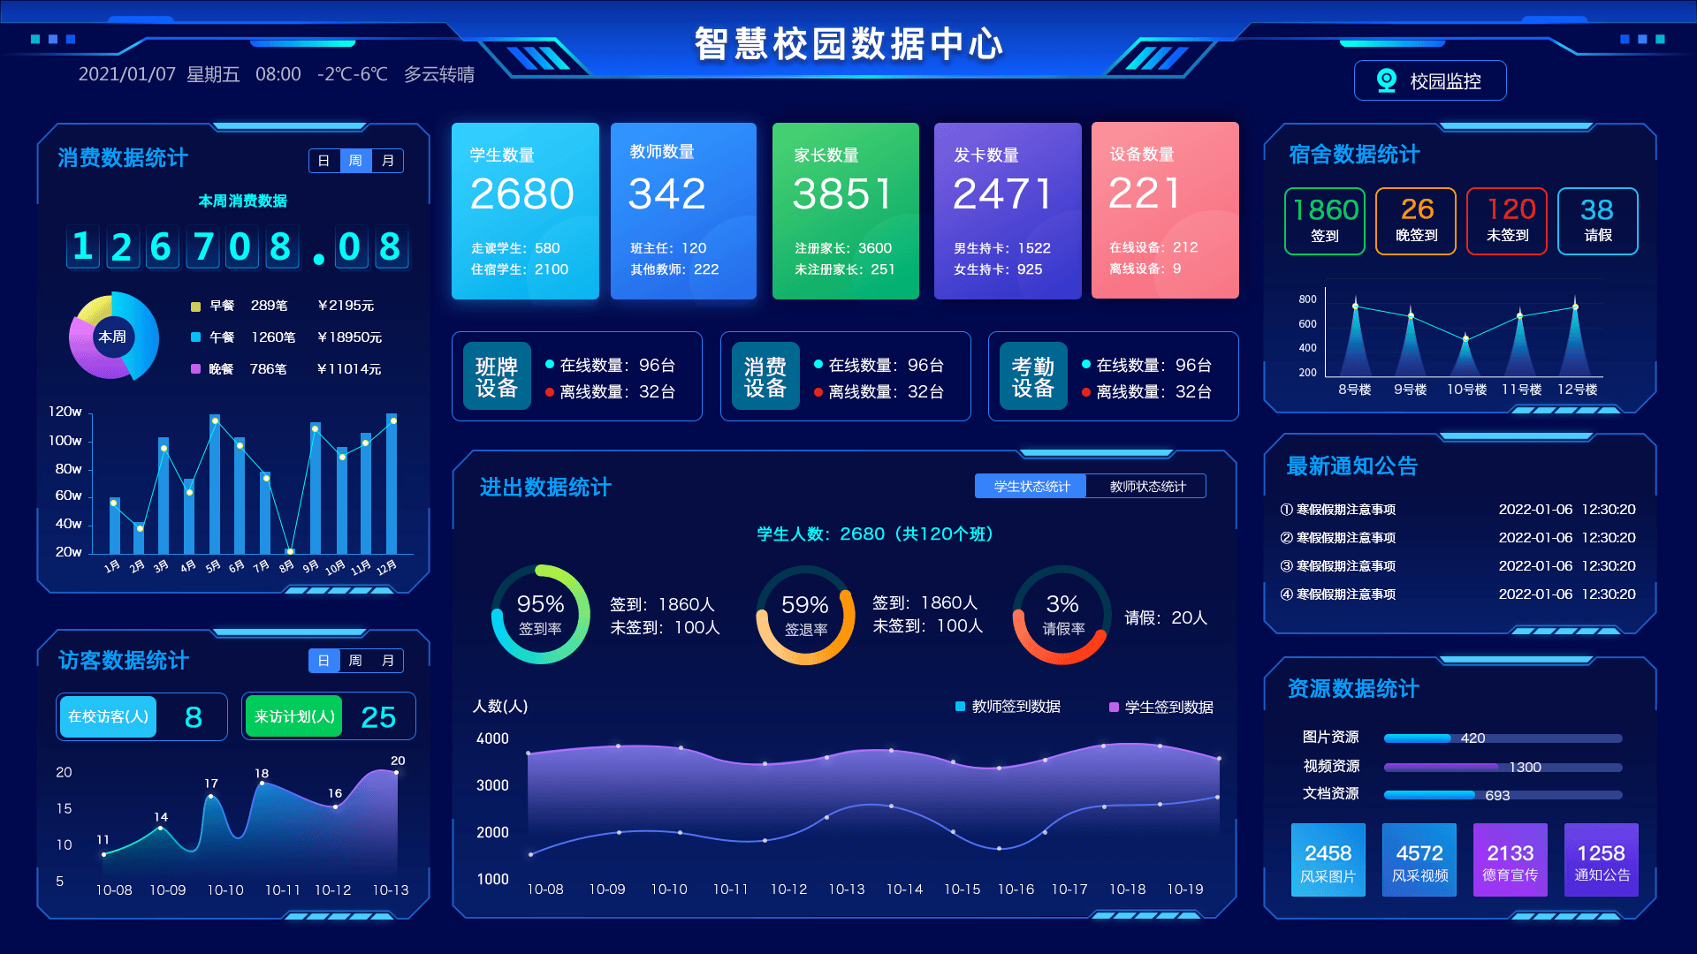Image resolution: width=1697 pixels, height=954 pixels.
Task: Click the 5月 bar in consumption chart
Action: point(215,485)
